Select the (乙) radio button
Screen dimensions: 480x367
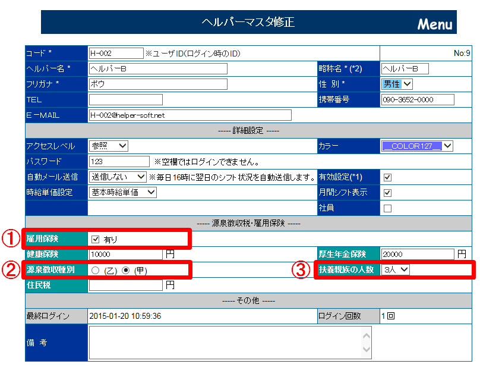pos(96,270)
